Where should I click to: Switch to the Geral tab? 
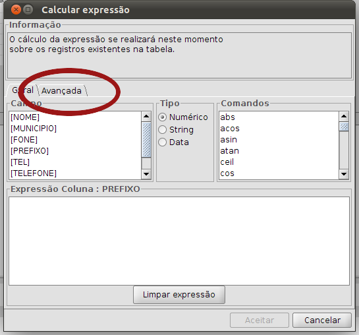coord(22,90)
